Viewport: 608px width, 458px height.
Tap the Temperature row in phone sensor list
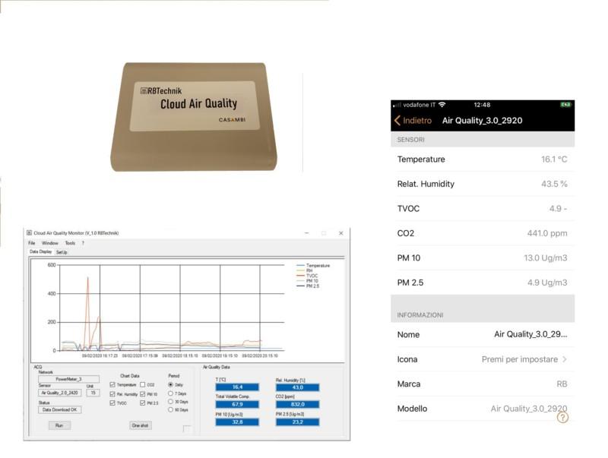click(483, 160)
